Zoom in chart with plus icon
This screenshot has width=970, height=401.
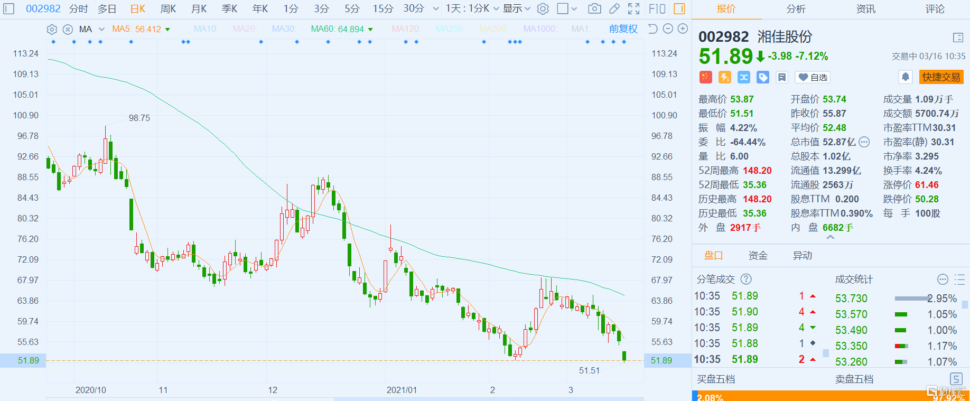point(683,29)
